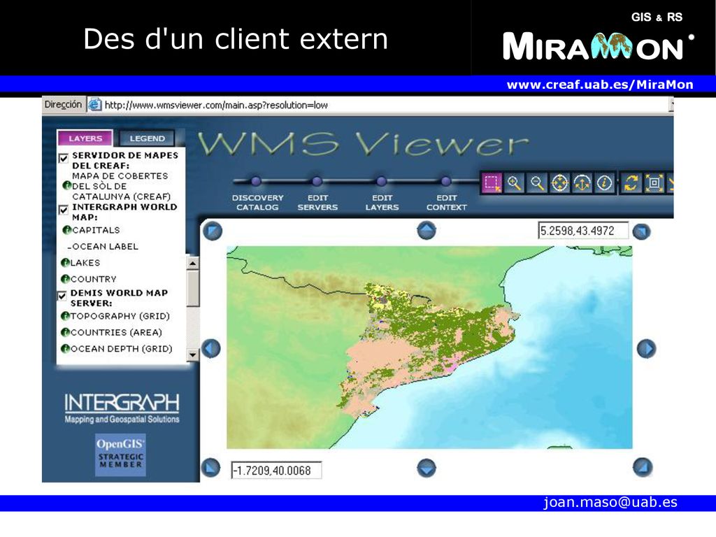716x537 pixels.
Task: Pan map north with the top arrow
Action: point(427,230)
